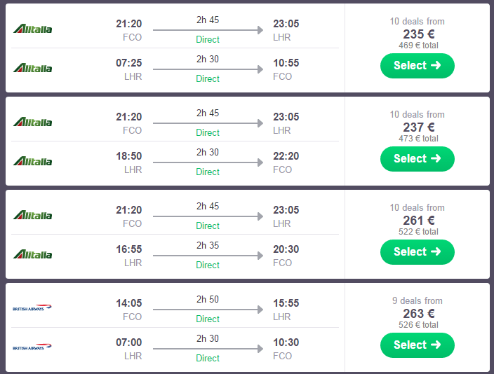Open the 10 deals link above 235 €
The height and width of the screenshot is (374, 494).
coord(418,22)
